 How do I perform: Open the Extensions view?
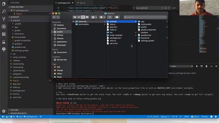pos(4,34)
